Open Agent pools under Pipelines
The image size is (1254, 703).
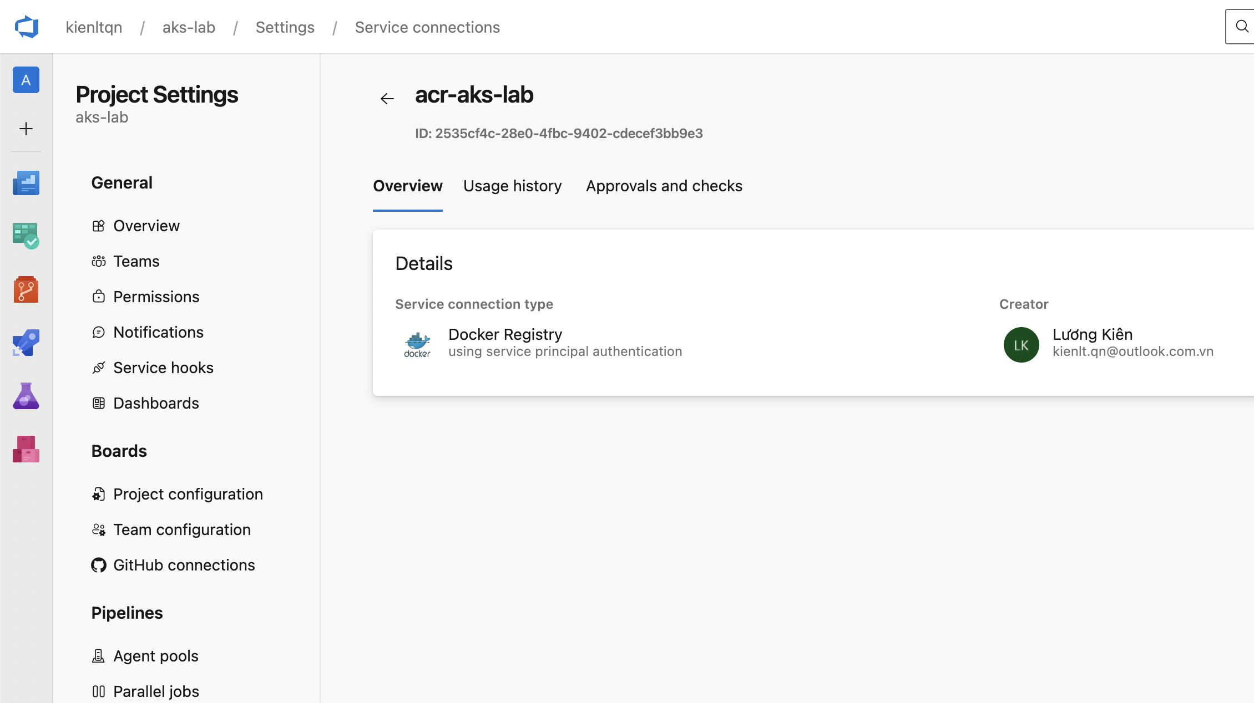click(156, 656)
